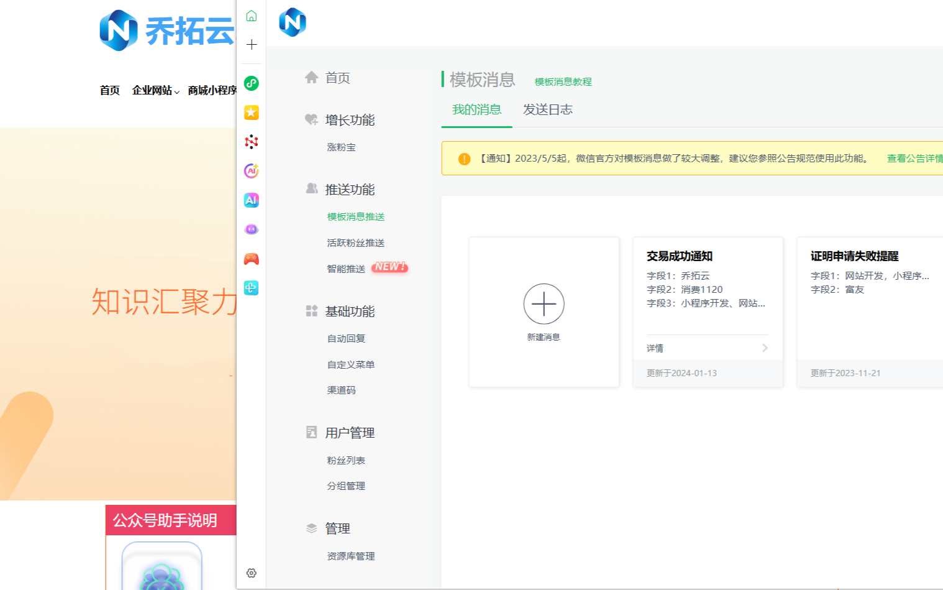Open the yellow star favorites icon
Viewport: 943px width, 590px height.
251,113
